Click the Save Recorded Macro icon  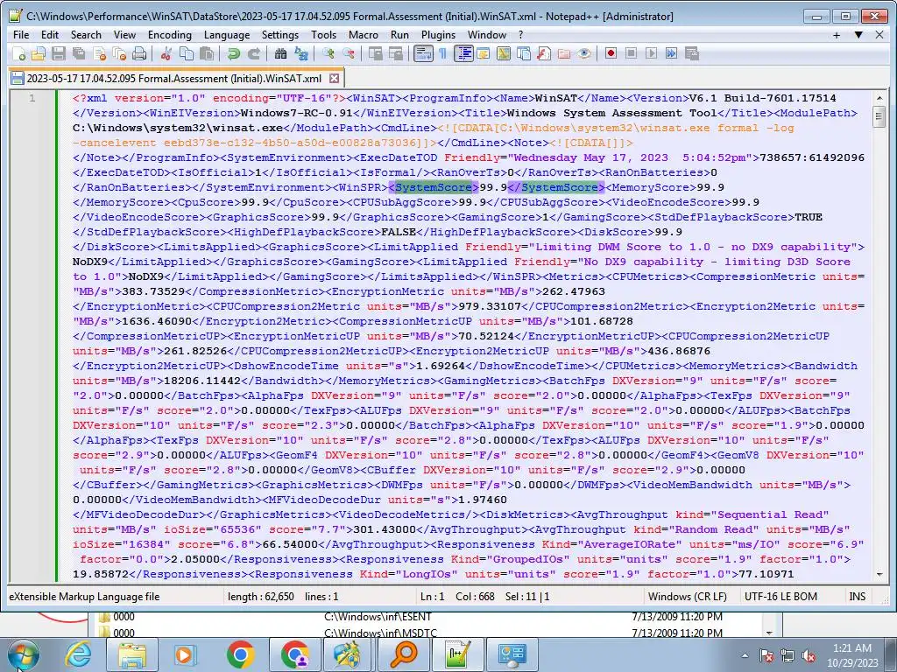point(692,53)
